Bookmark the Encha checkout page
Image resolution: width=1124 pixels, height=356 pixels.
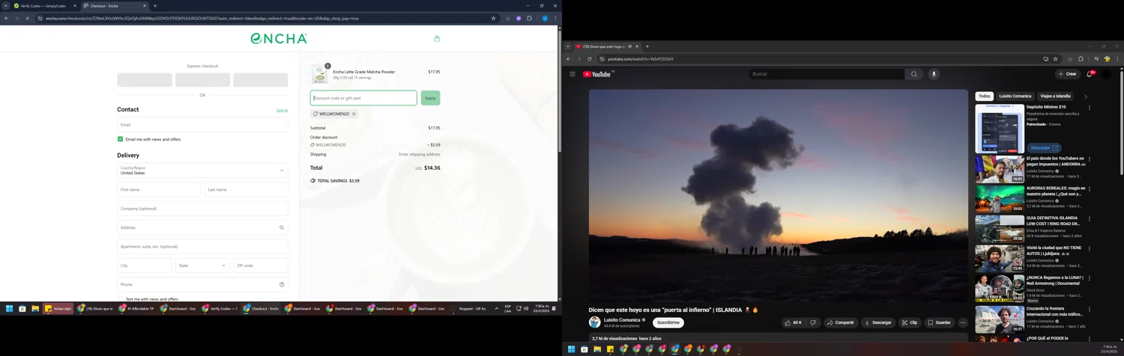click(493, 18)
